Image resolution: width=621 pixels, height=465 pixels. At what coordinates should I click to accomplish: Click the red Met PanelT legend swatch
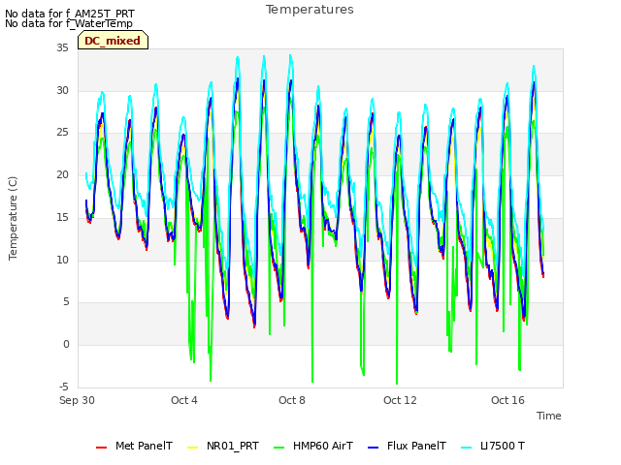(x=101, y=448)
